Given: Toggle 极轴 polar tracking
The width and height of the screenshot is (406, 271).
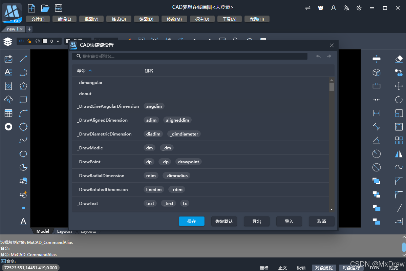Looking at the screenshot, I should click(x=301, y=268).
